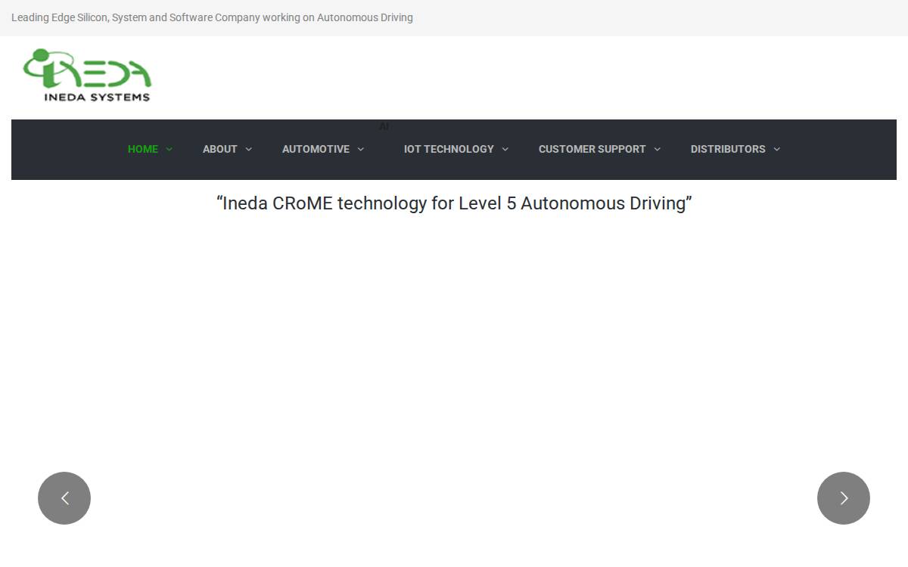Expand the About dropdown chevron
Viewport: 908px width, 567px height.
pos(248,149)
